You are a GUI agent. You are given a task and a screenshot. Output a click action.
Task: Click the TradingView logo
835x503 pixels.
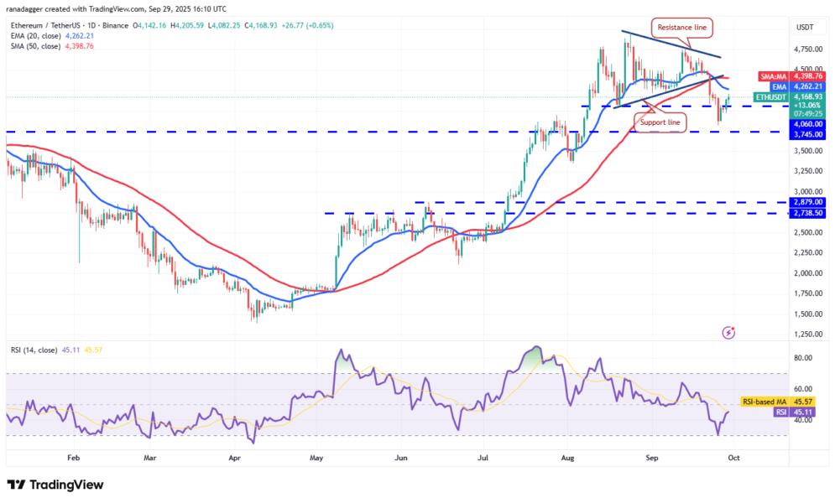(x=55, y=485)
